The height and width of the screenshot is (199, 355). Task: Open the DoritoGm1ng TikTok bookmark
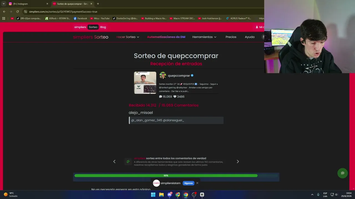(125, 19)
